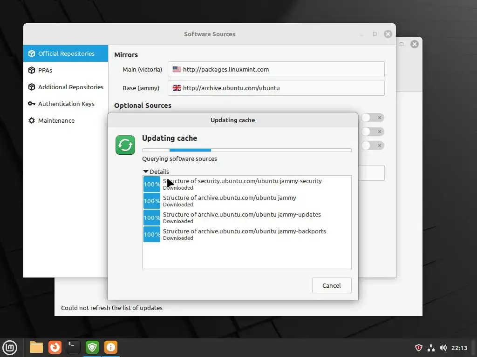The width and height of the screenshot is (477, 357).
Task: Cancel the cache update
Action: coord(332,285)
